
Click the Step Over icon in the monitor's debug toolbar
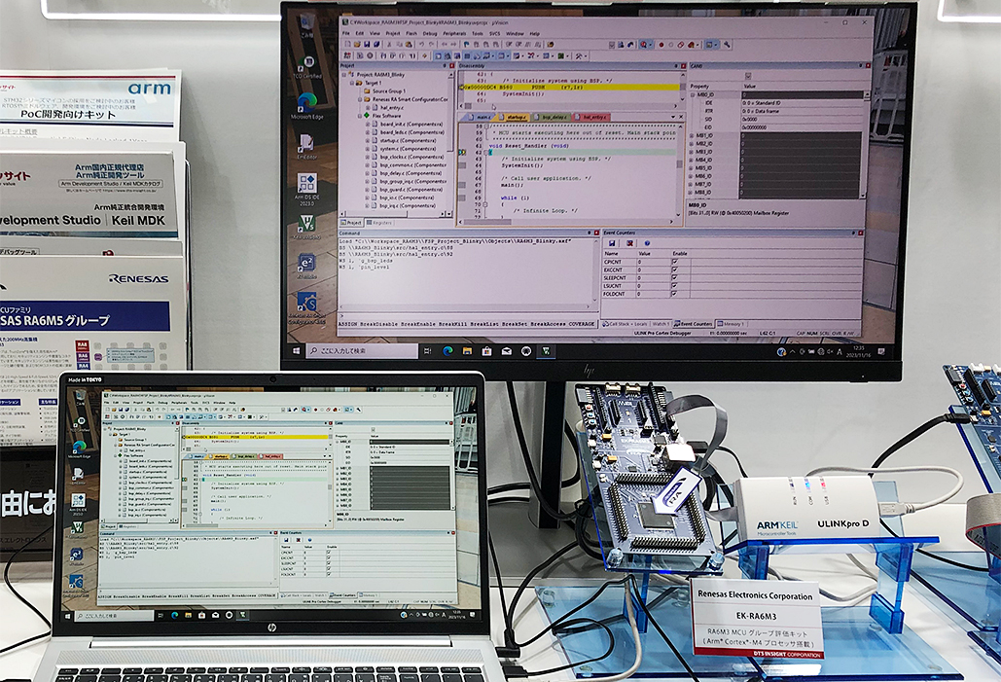click(x=393, y=56)
